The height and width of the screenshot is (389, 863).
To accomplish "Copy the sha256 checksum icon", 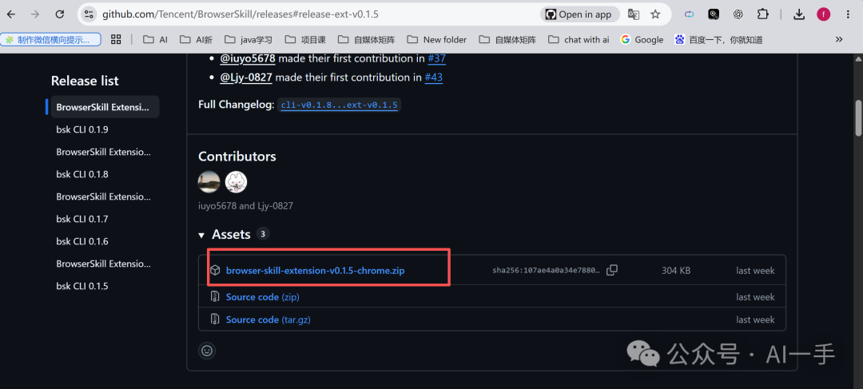I will click(611, 270).
